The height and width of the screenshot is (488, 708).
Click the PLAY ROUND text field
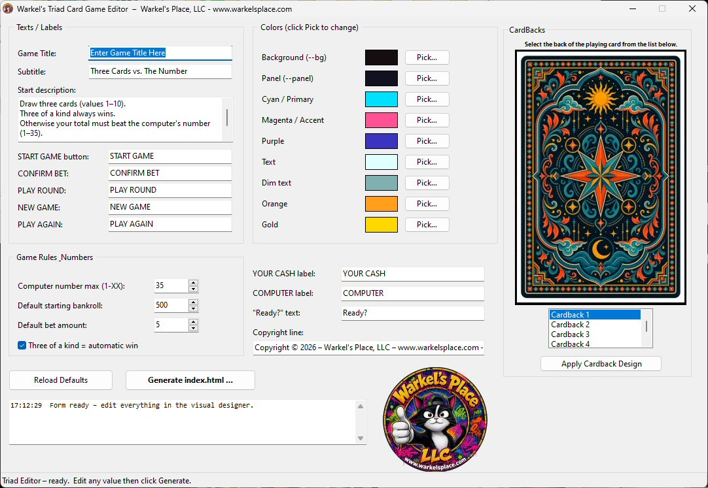pyautogui.click(x=169, y=190)
